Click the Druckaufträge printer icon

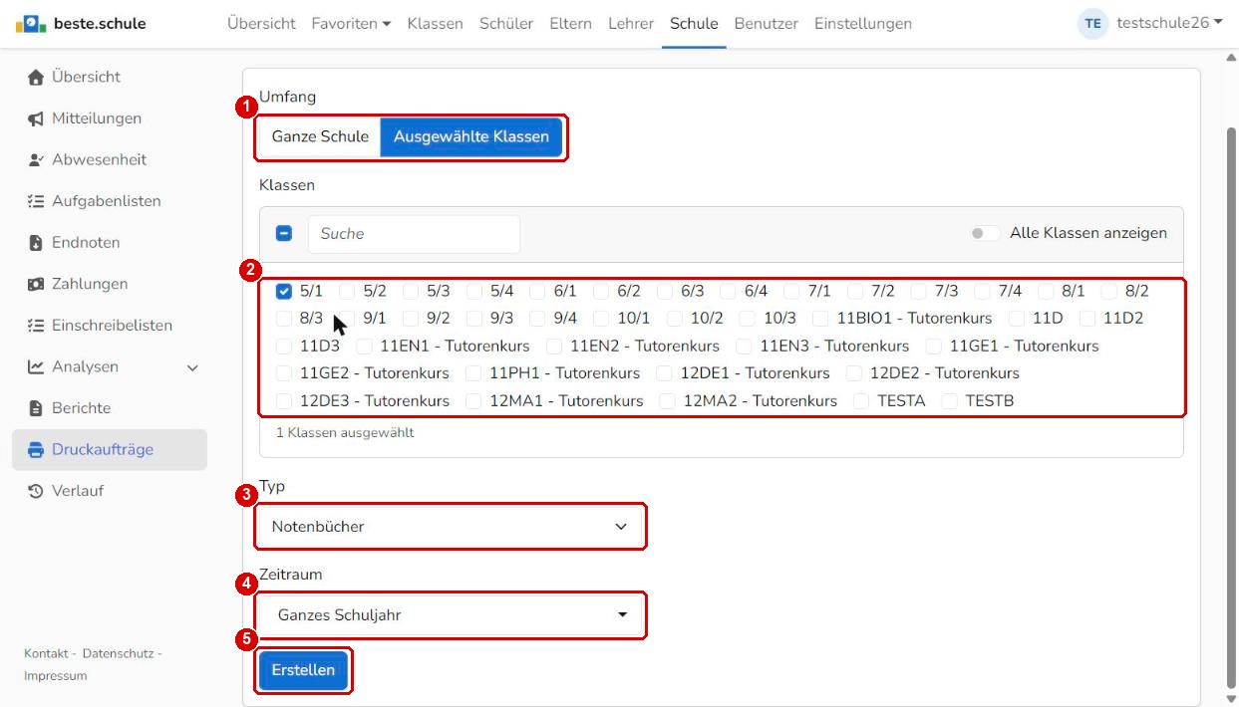pos(36,450)
